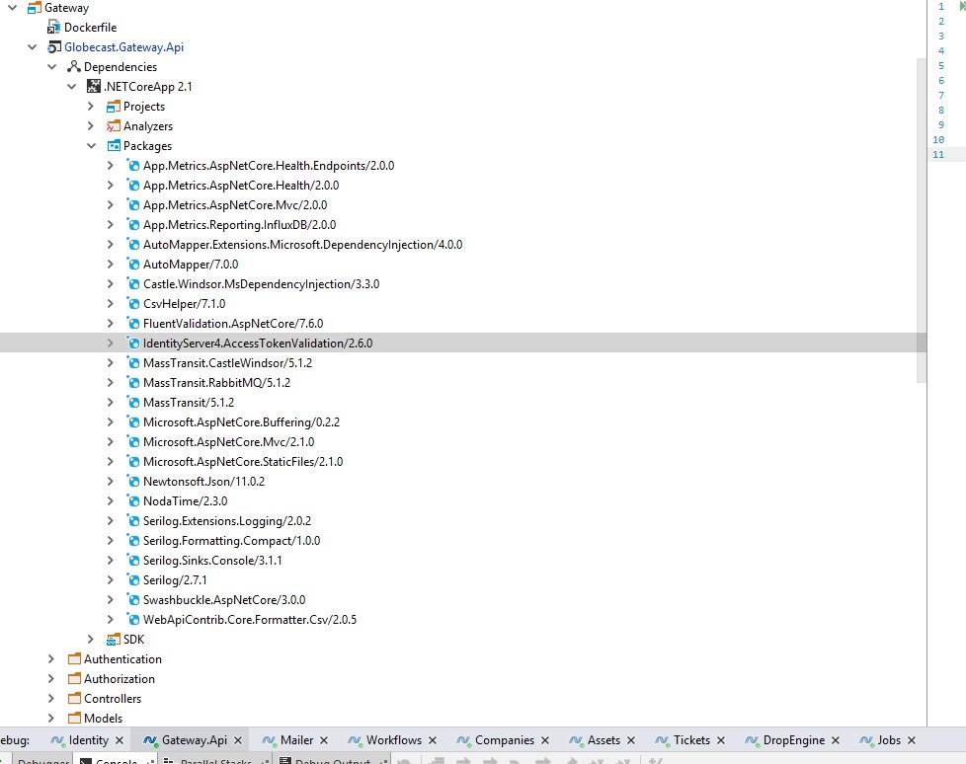Select Castle.Windsor.MsDependencyInjection/3.3.0 entry
This screenshot has height=764, width=966.
(261, 284)
